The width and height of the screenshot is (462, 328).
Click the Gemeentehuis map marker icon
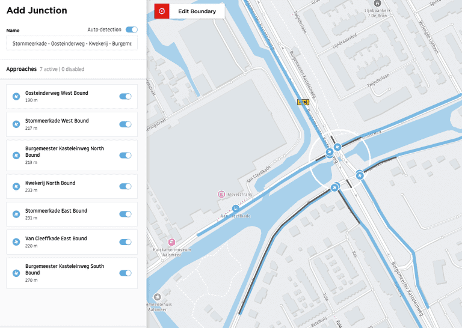(157, 297)
